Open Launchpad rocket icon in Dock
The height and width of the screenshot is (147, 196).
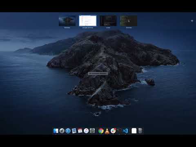click(62, 131)
